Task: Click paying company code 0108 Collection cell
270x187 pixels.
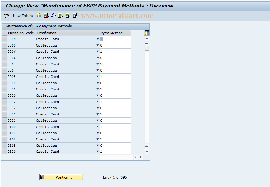Action: [x=21, y=146]
